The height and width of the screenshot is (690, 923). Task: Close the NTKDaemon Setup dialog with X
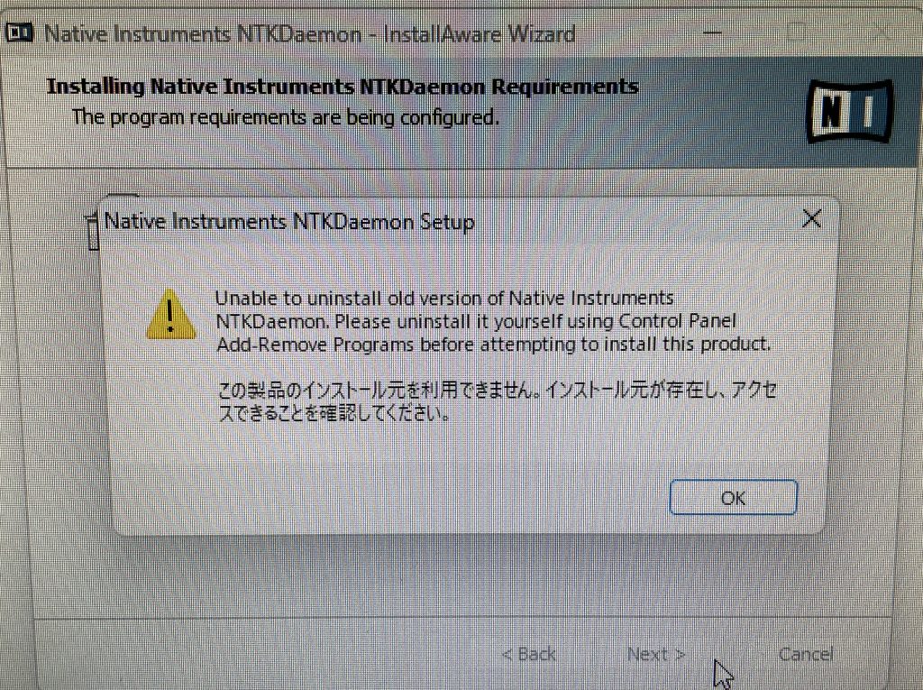(x=812, y=218)
